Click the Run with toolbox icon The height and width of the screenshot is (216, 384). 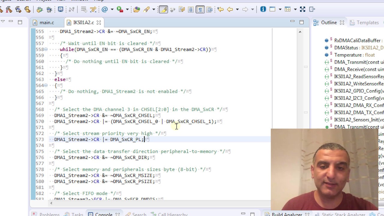pos(120,10)
